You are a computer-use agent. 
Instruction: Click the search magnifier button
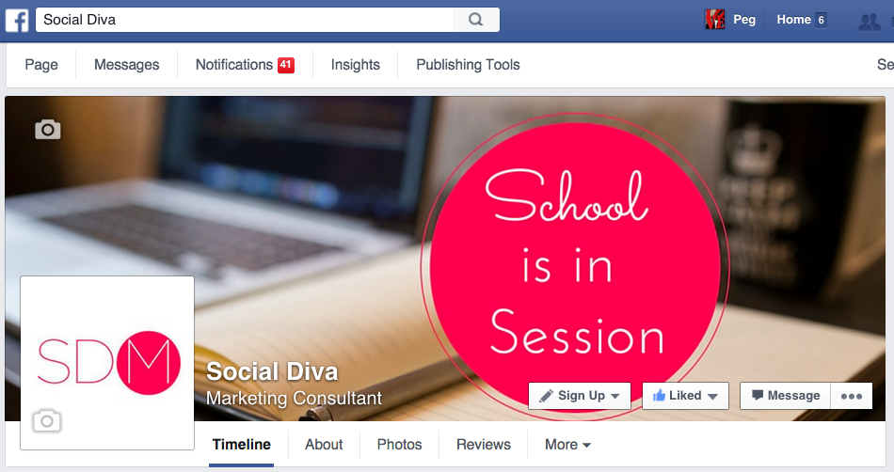(x=475, y=20)
